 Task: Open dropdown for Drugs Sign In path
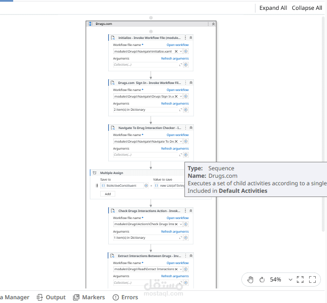pos(181,96)
